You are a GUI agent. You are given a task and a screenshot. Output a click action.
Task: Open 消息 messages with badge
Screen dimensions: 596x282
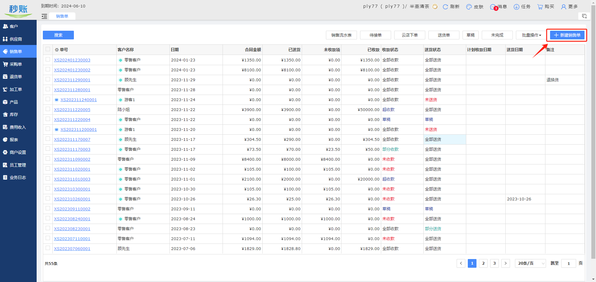(x=498, y=7)
